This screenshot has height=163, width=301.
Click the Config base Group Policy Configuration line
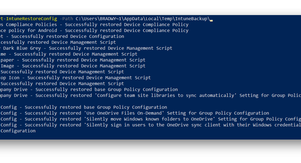point(84,107)
